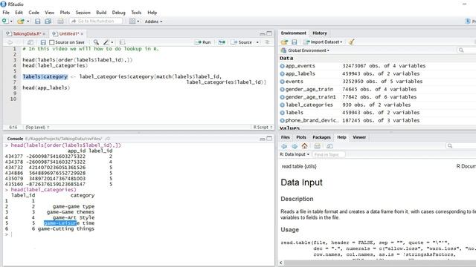Open the Global Environment dropdown

coord(306,50)
